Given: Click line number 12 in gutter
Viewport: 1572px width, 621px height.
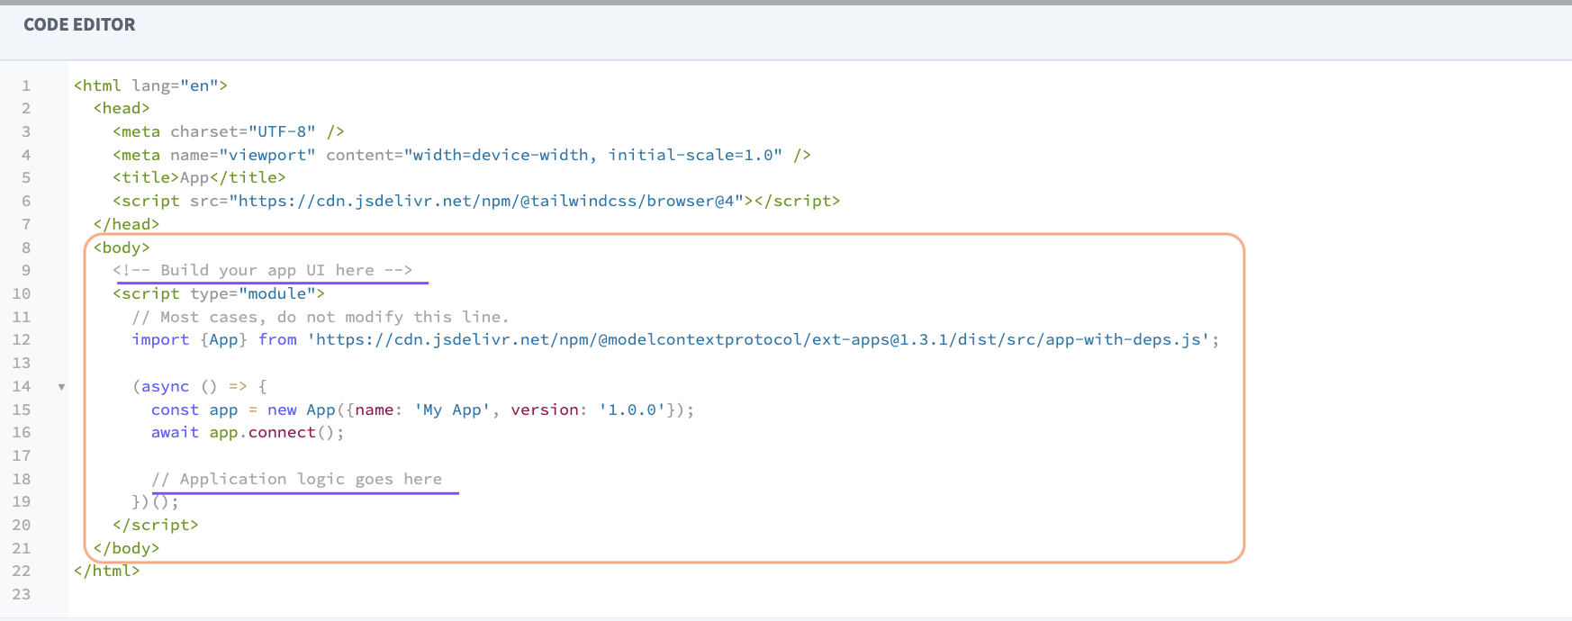Looking at the screenshot, I should (22, 340).
